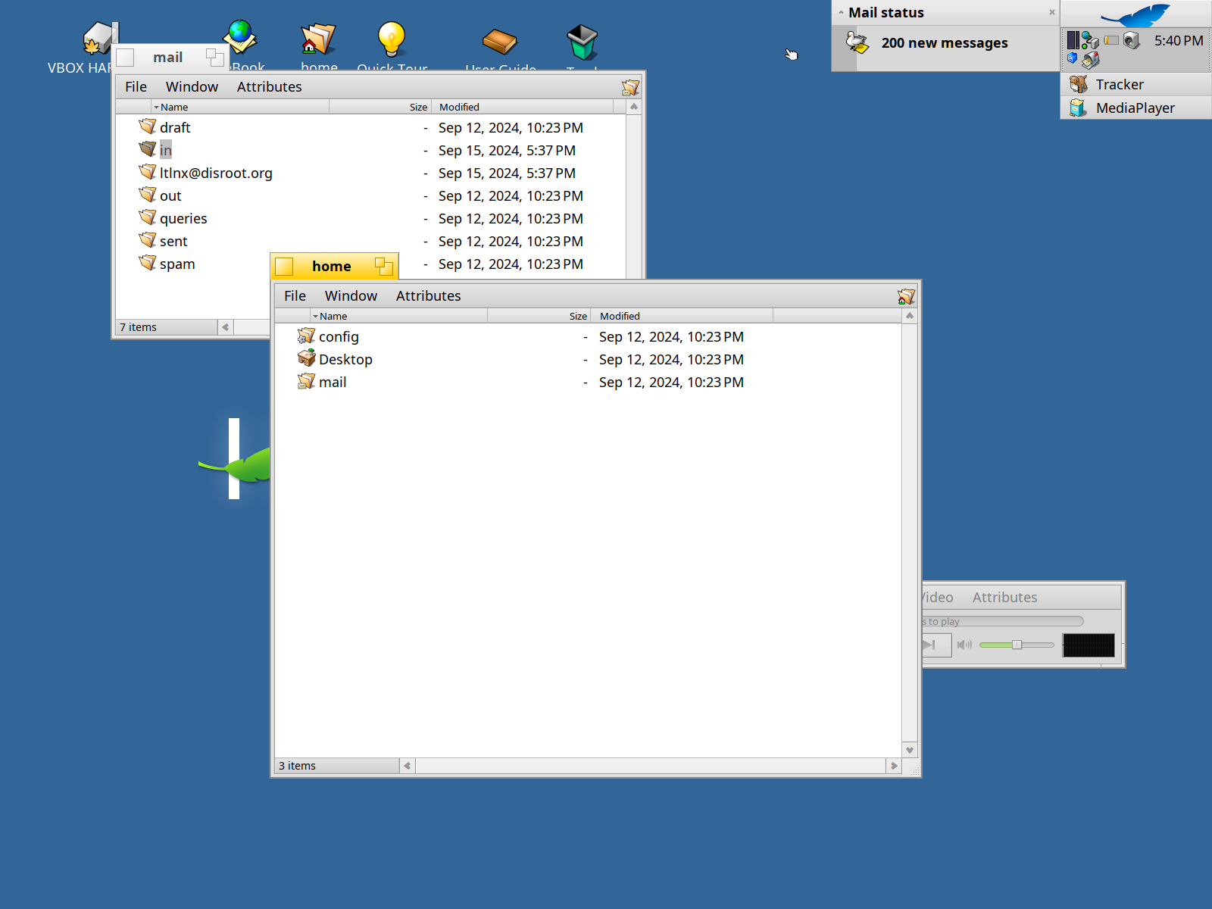Image resolution: width=1212 pixels, height=909 pixels.
Task: Open the User Guide book icon
Action: coord(499,41)
